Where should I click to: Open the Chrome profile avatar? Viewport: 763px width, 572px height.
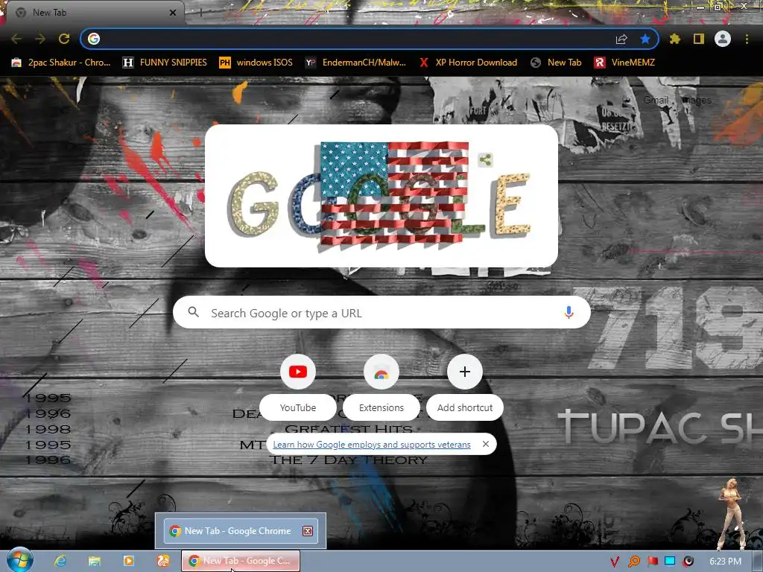pos(723,39)
